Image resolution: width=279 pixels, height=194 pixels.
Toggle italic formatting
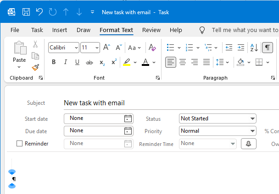point(66,62)
